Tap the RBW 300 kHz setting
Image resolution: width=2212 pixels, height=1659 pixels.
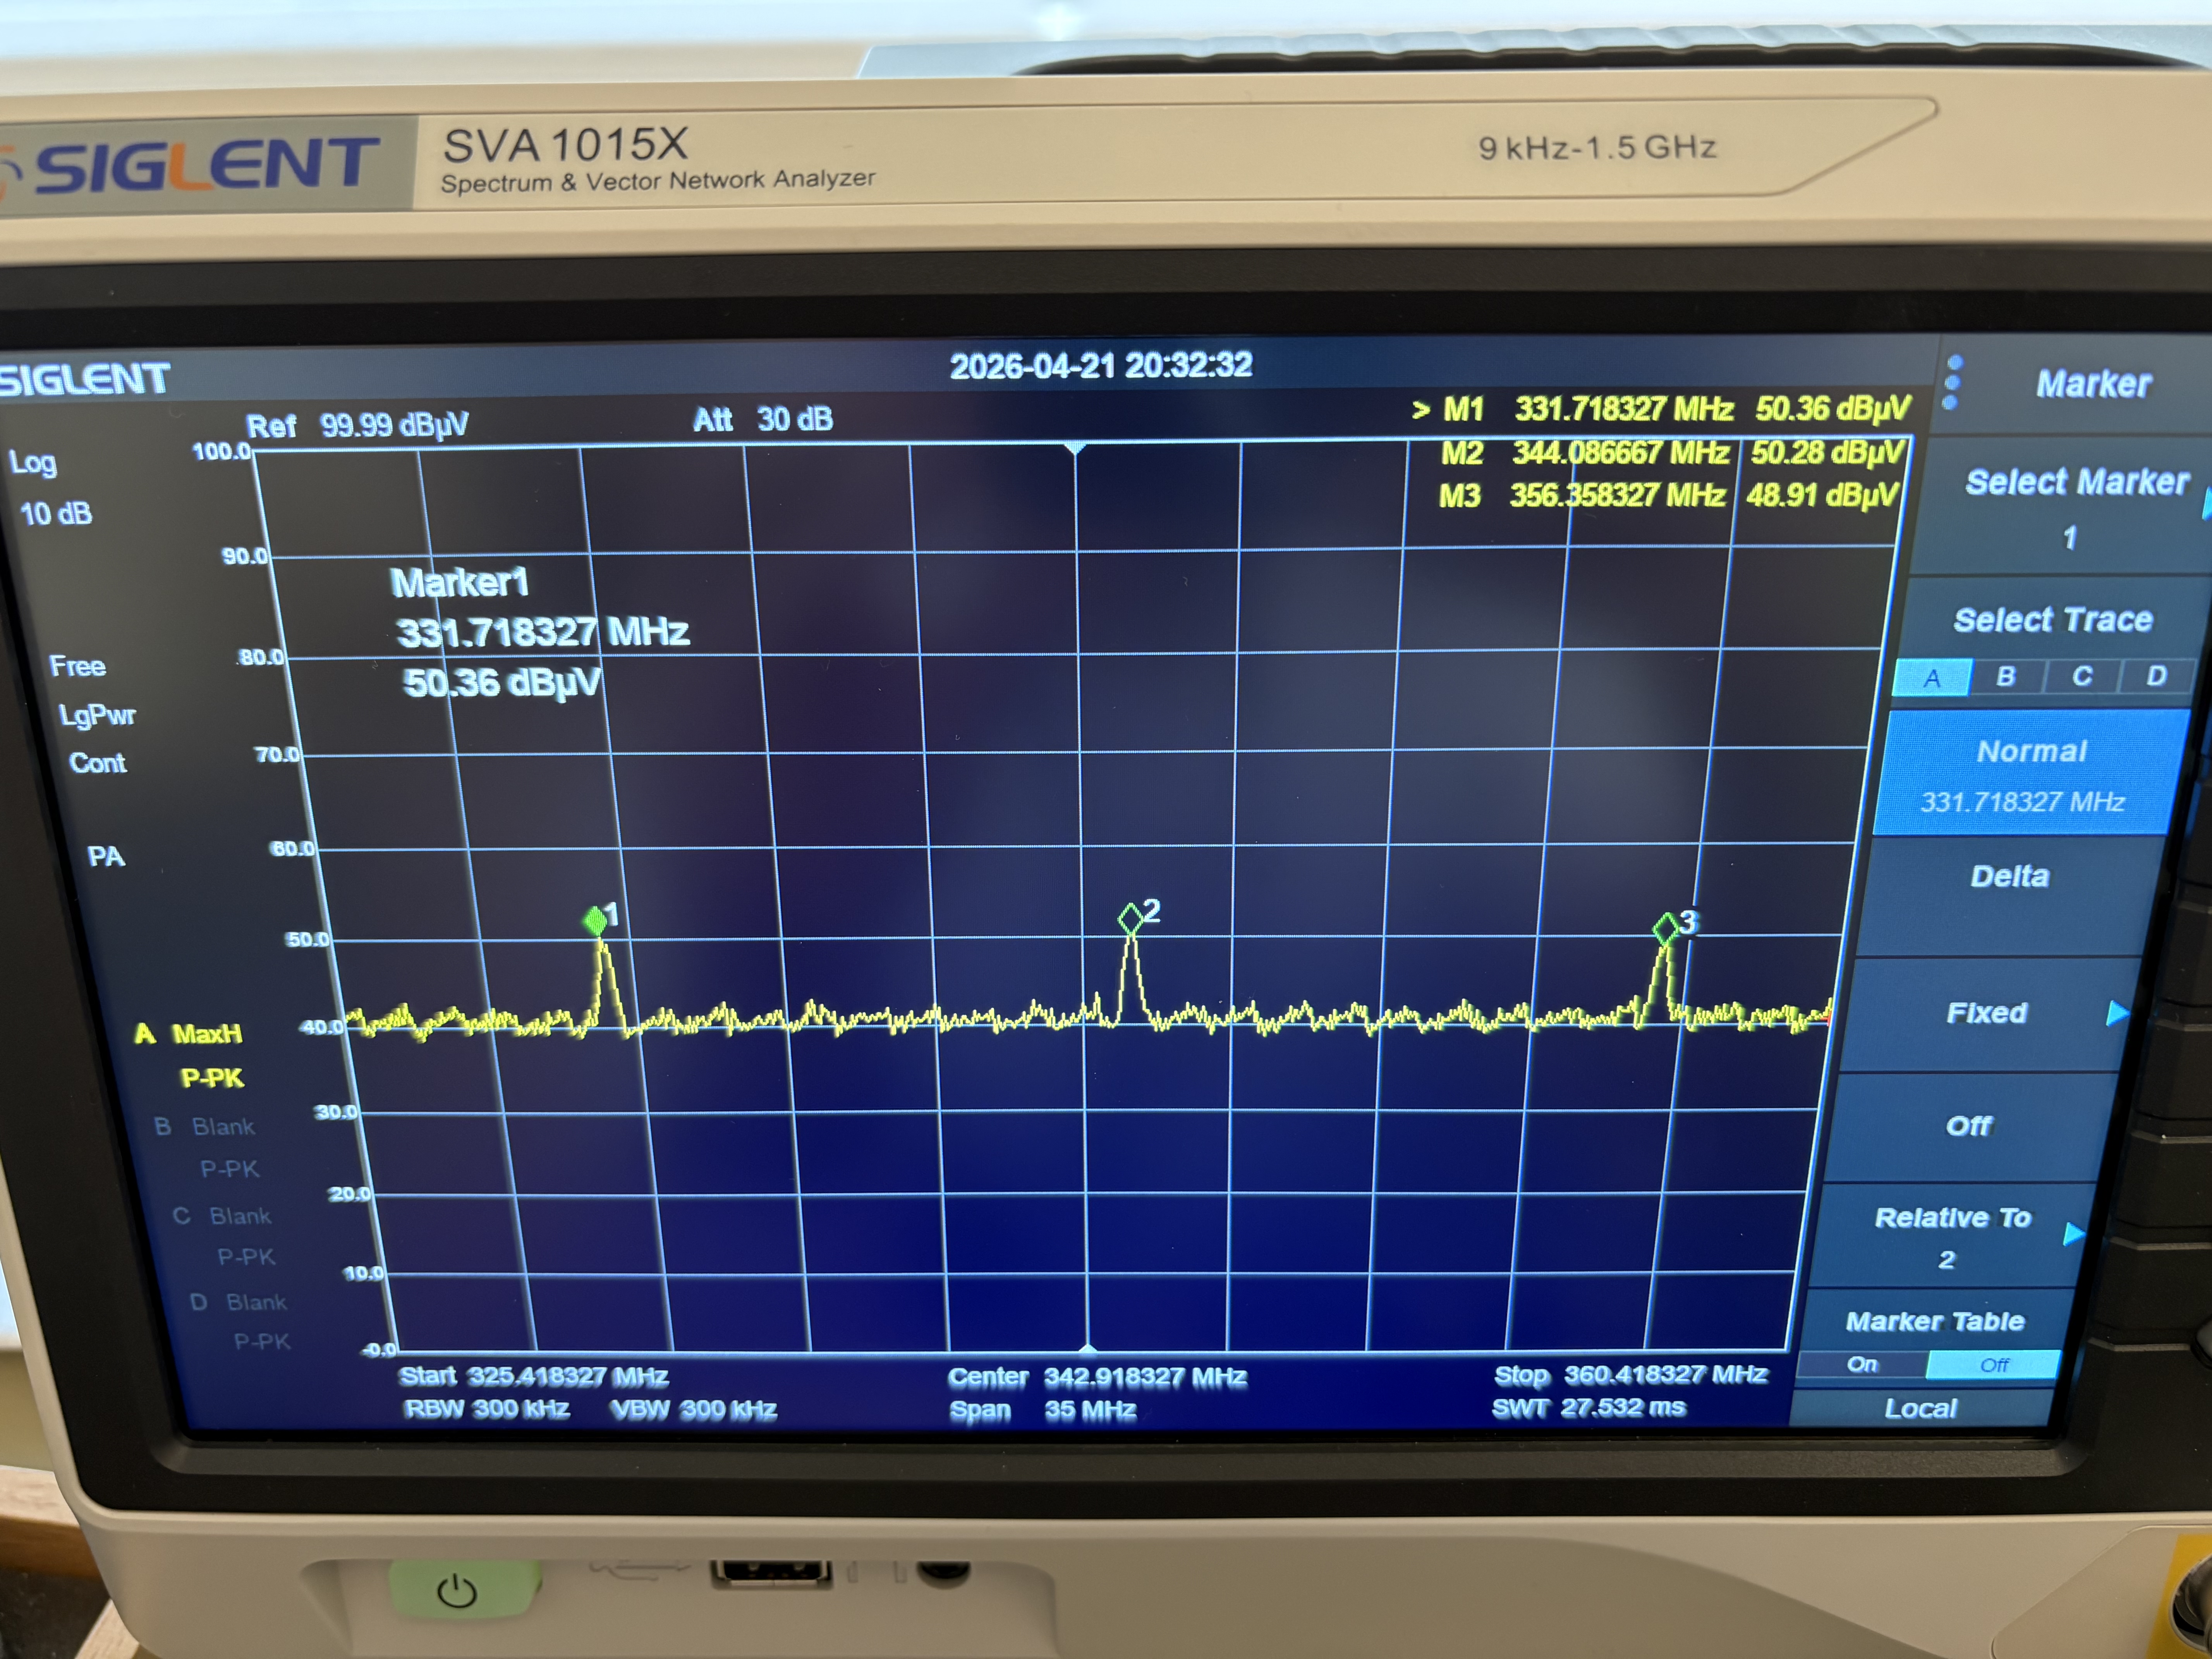click(487, 1409)
